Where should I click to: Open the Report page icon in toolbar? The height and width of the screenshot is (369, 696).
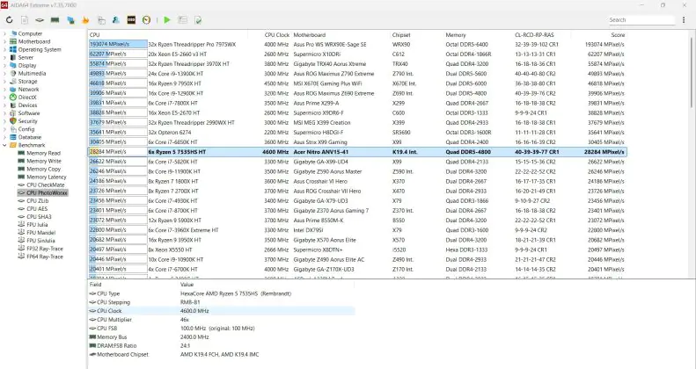pyautogui.click(x=25, y=20)
